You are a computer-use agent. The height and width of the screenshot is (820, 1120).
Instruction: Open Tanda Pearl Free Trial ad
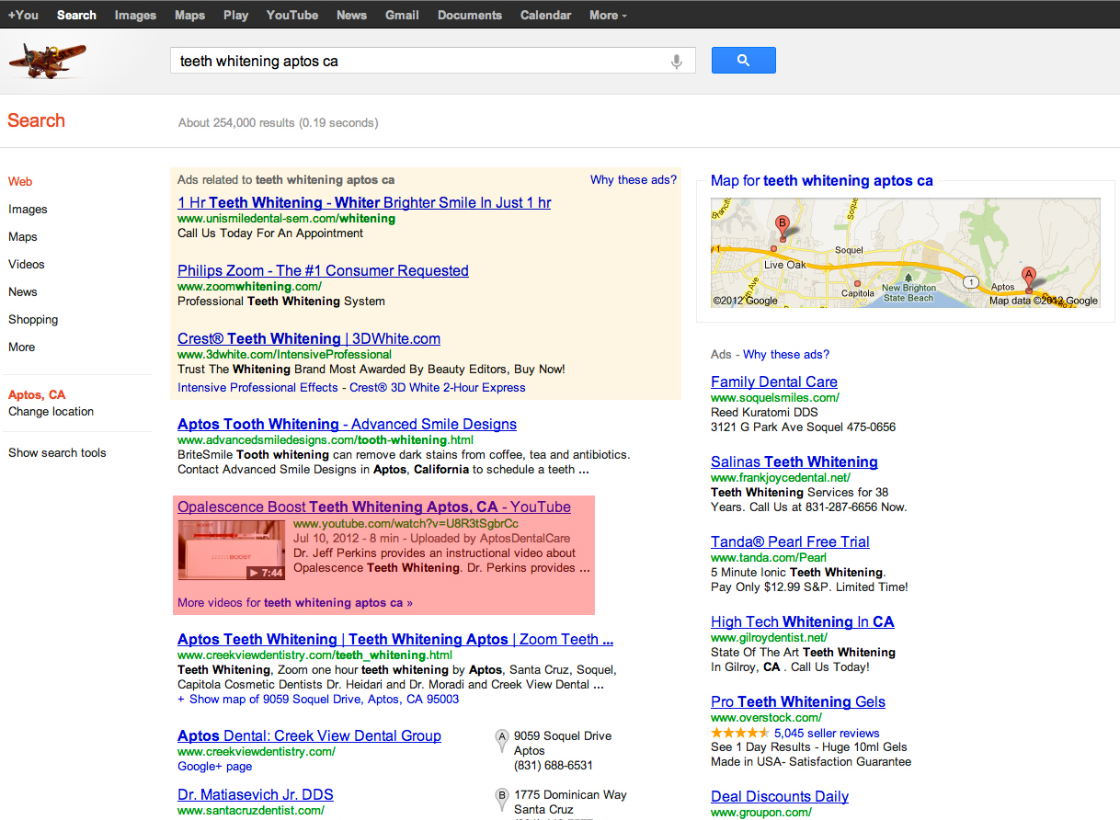coord(790,541)
